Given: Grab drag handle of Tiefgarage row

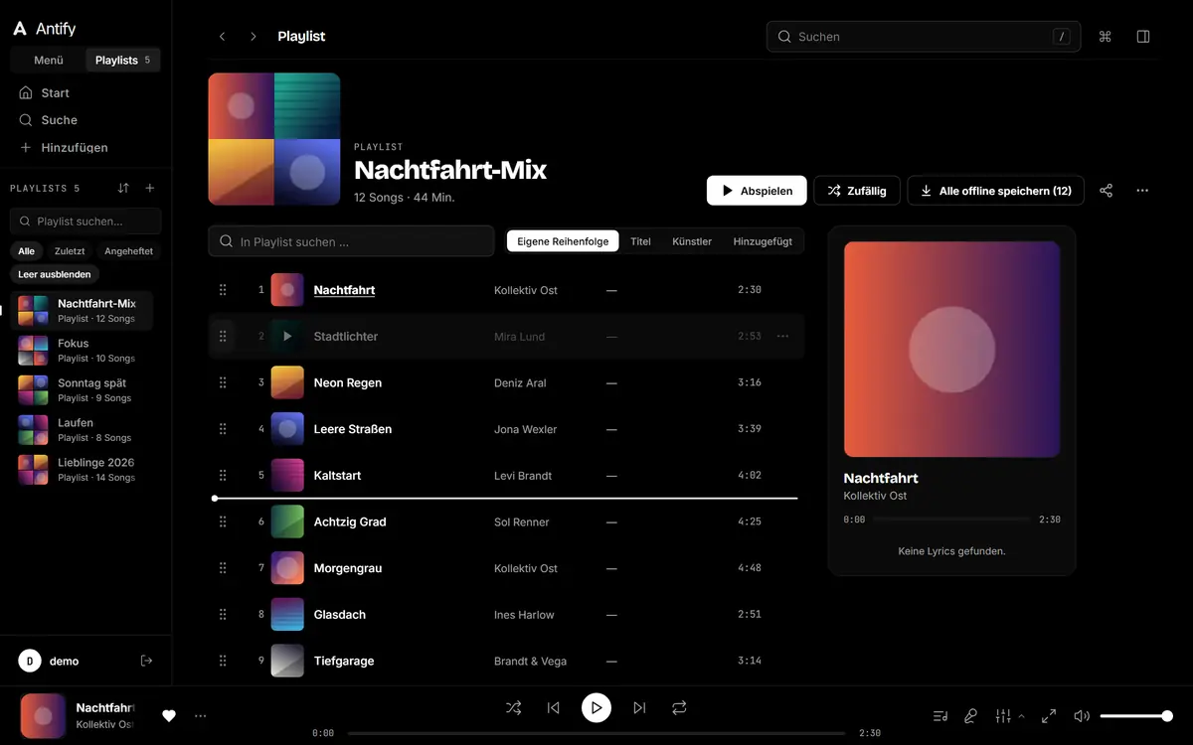Looking at the screenshot, I should tap(223, 661).
